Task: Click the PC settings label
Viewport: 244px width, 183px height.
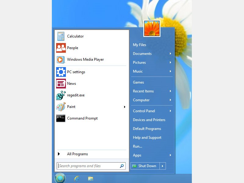Action: pyautogui.click(x=76, y=72)
